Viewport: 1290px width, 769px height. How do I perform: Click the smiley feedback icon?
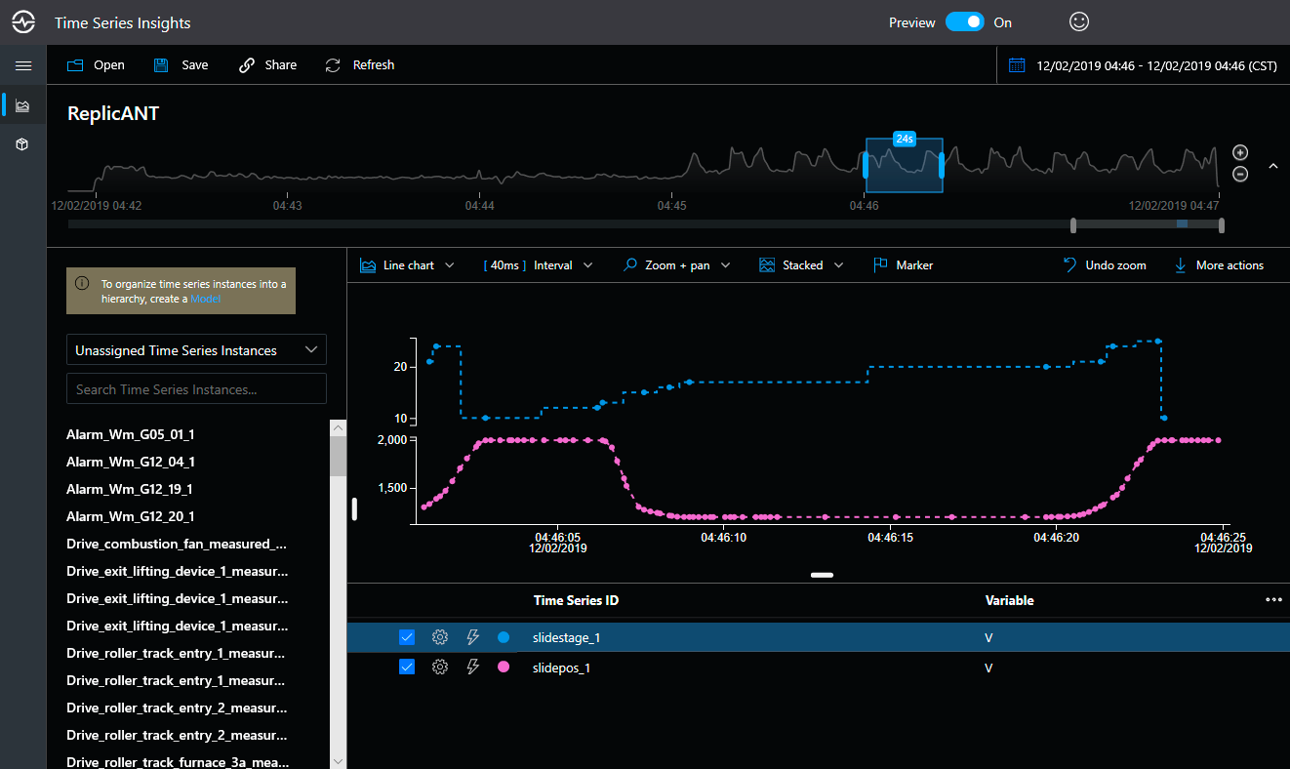[x=1078, y=21]
